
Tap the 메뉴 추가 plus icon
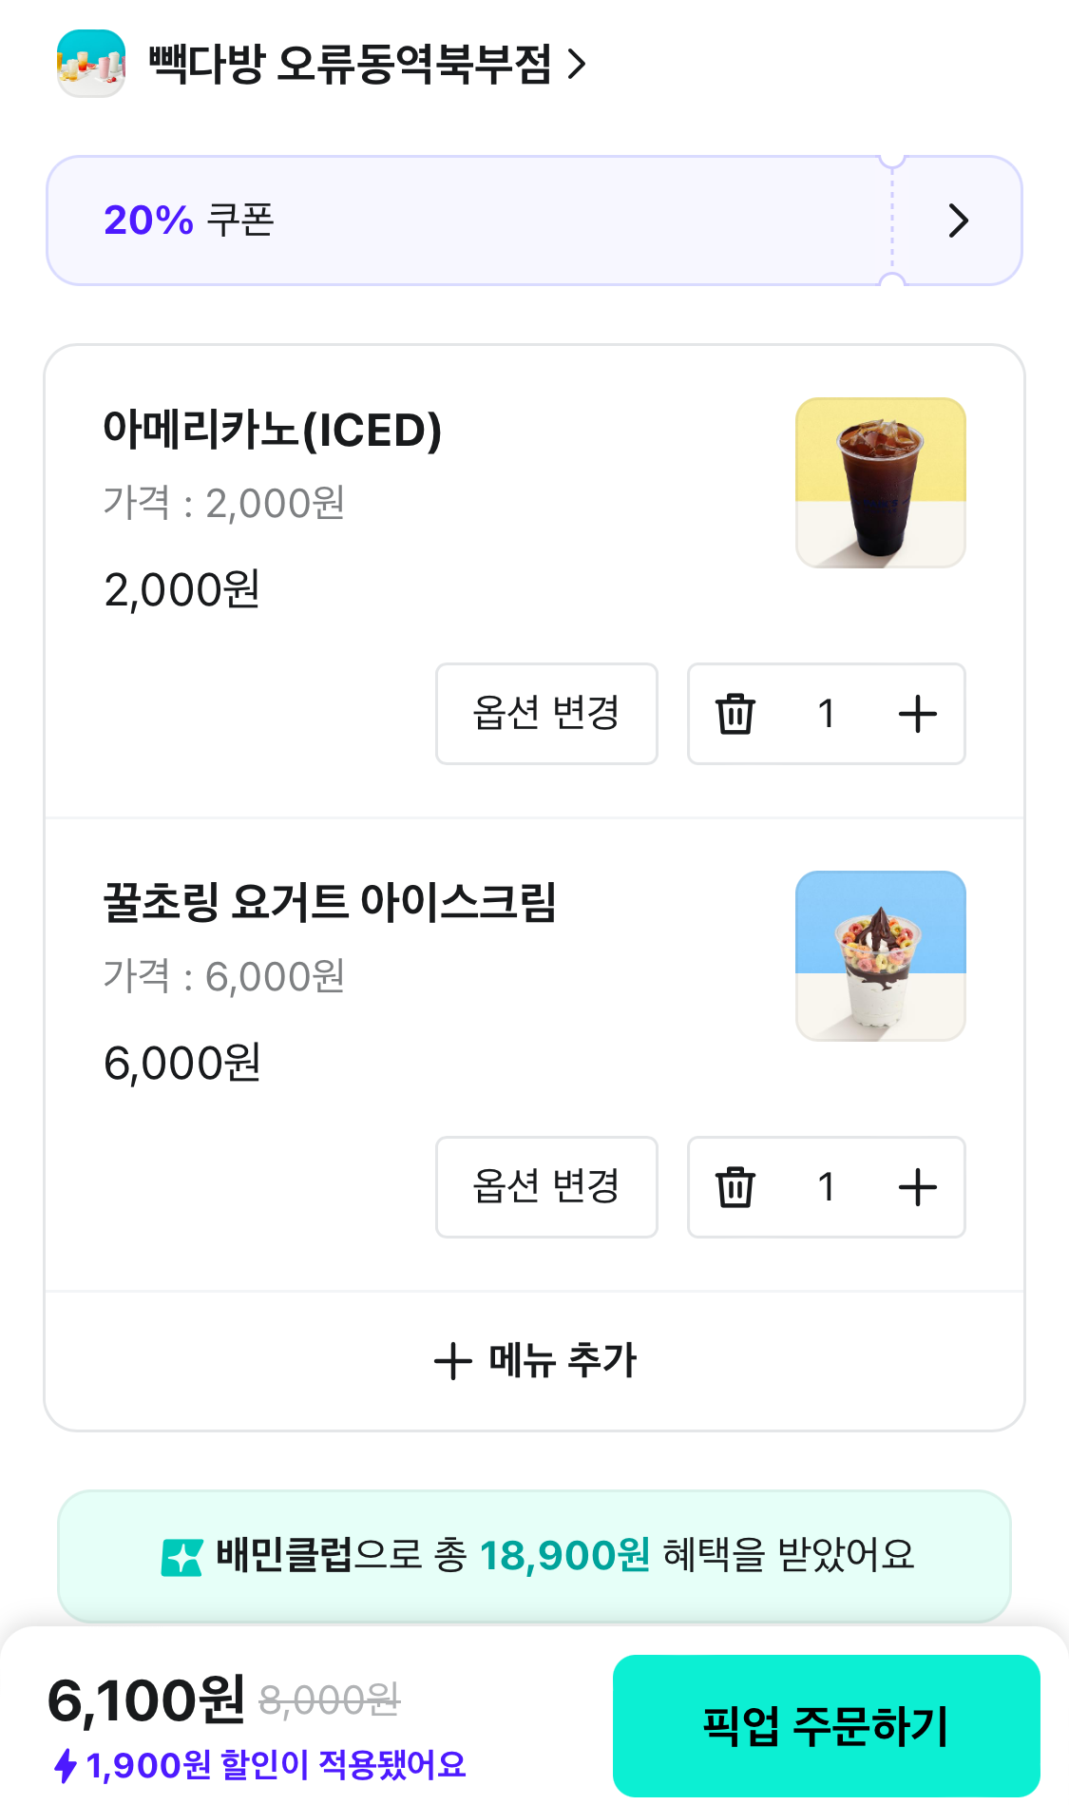click(x=453, y=1361)
